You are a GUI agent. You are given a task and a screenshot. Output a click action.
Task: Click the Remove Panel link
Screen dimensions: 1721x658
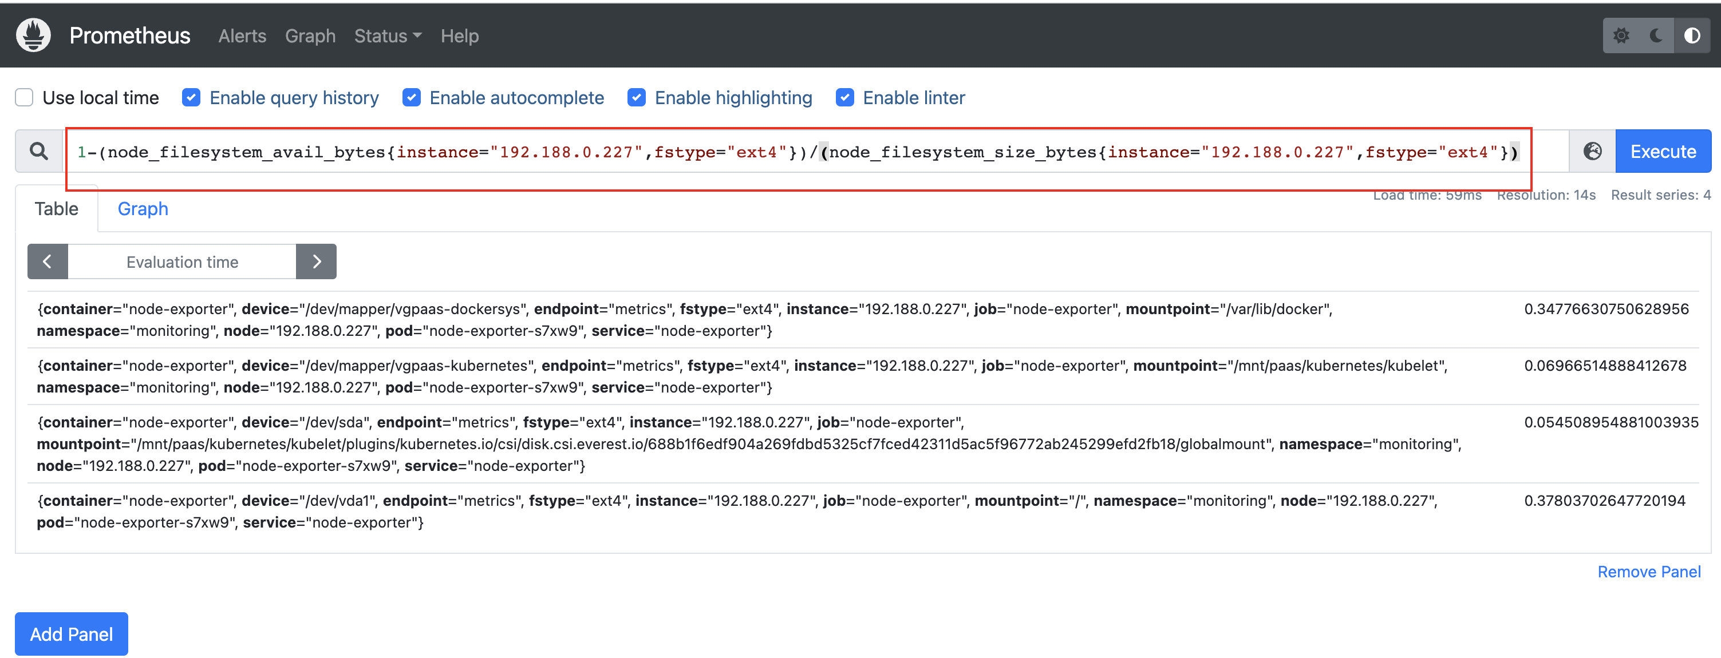click(1648, 572)
